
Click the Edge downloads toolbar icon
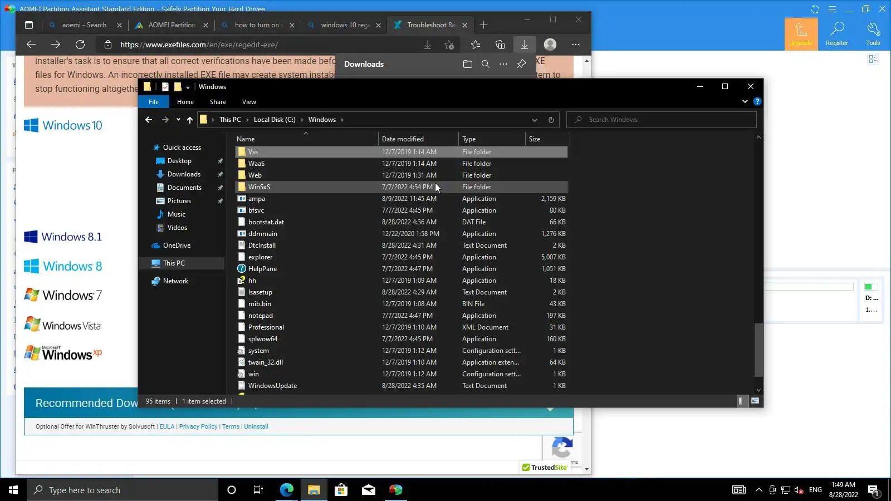pos(525,45)
